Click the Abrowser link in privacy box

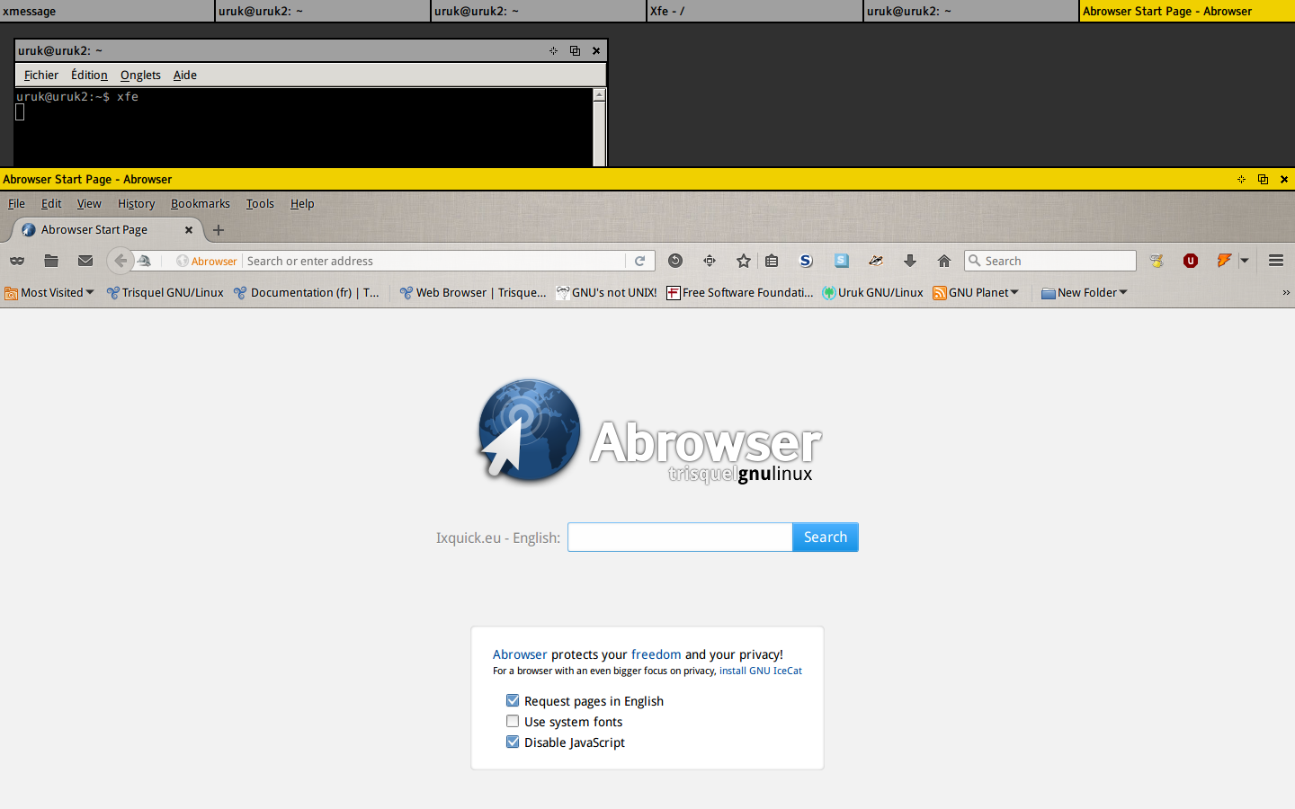click(x=520, y=654)
